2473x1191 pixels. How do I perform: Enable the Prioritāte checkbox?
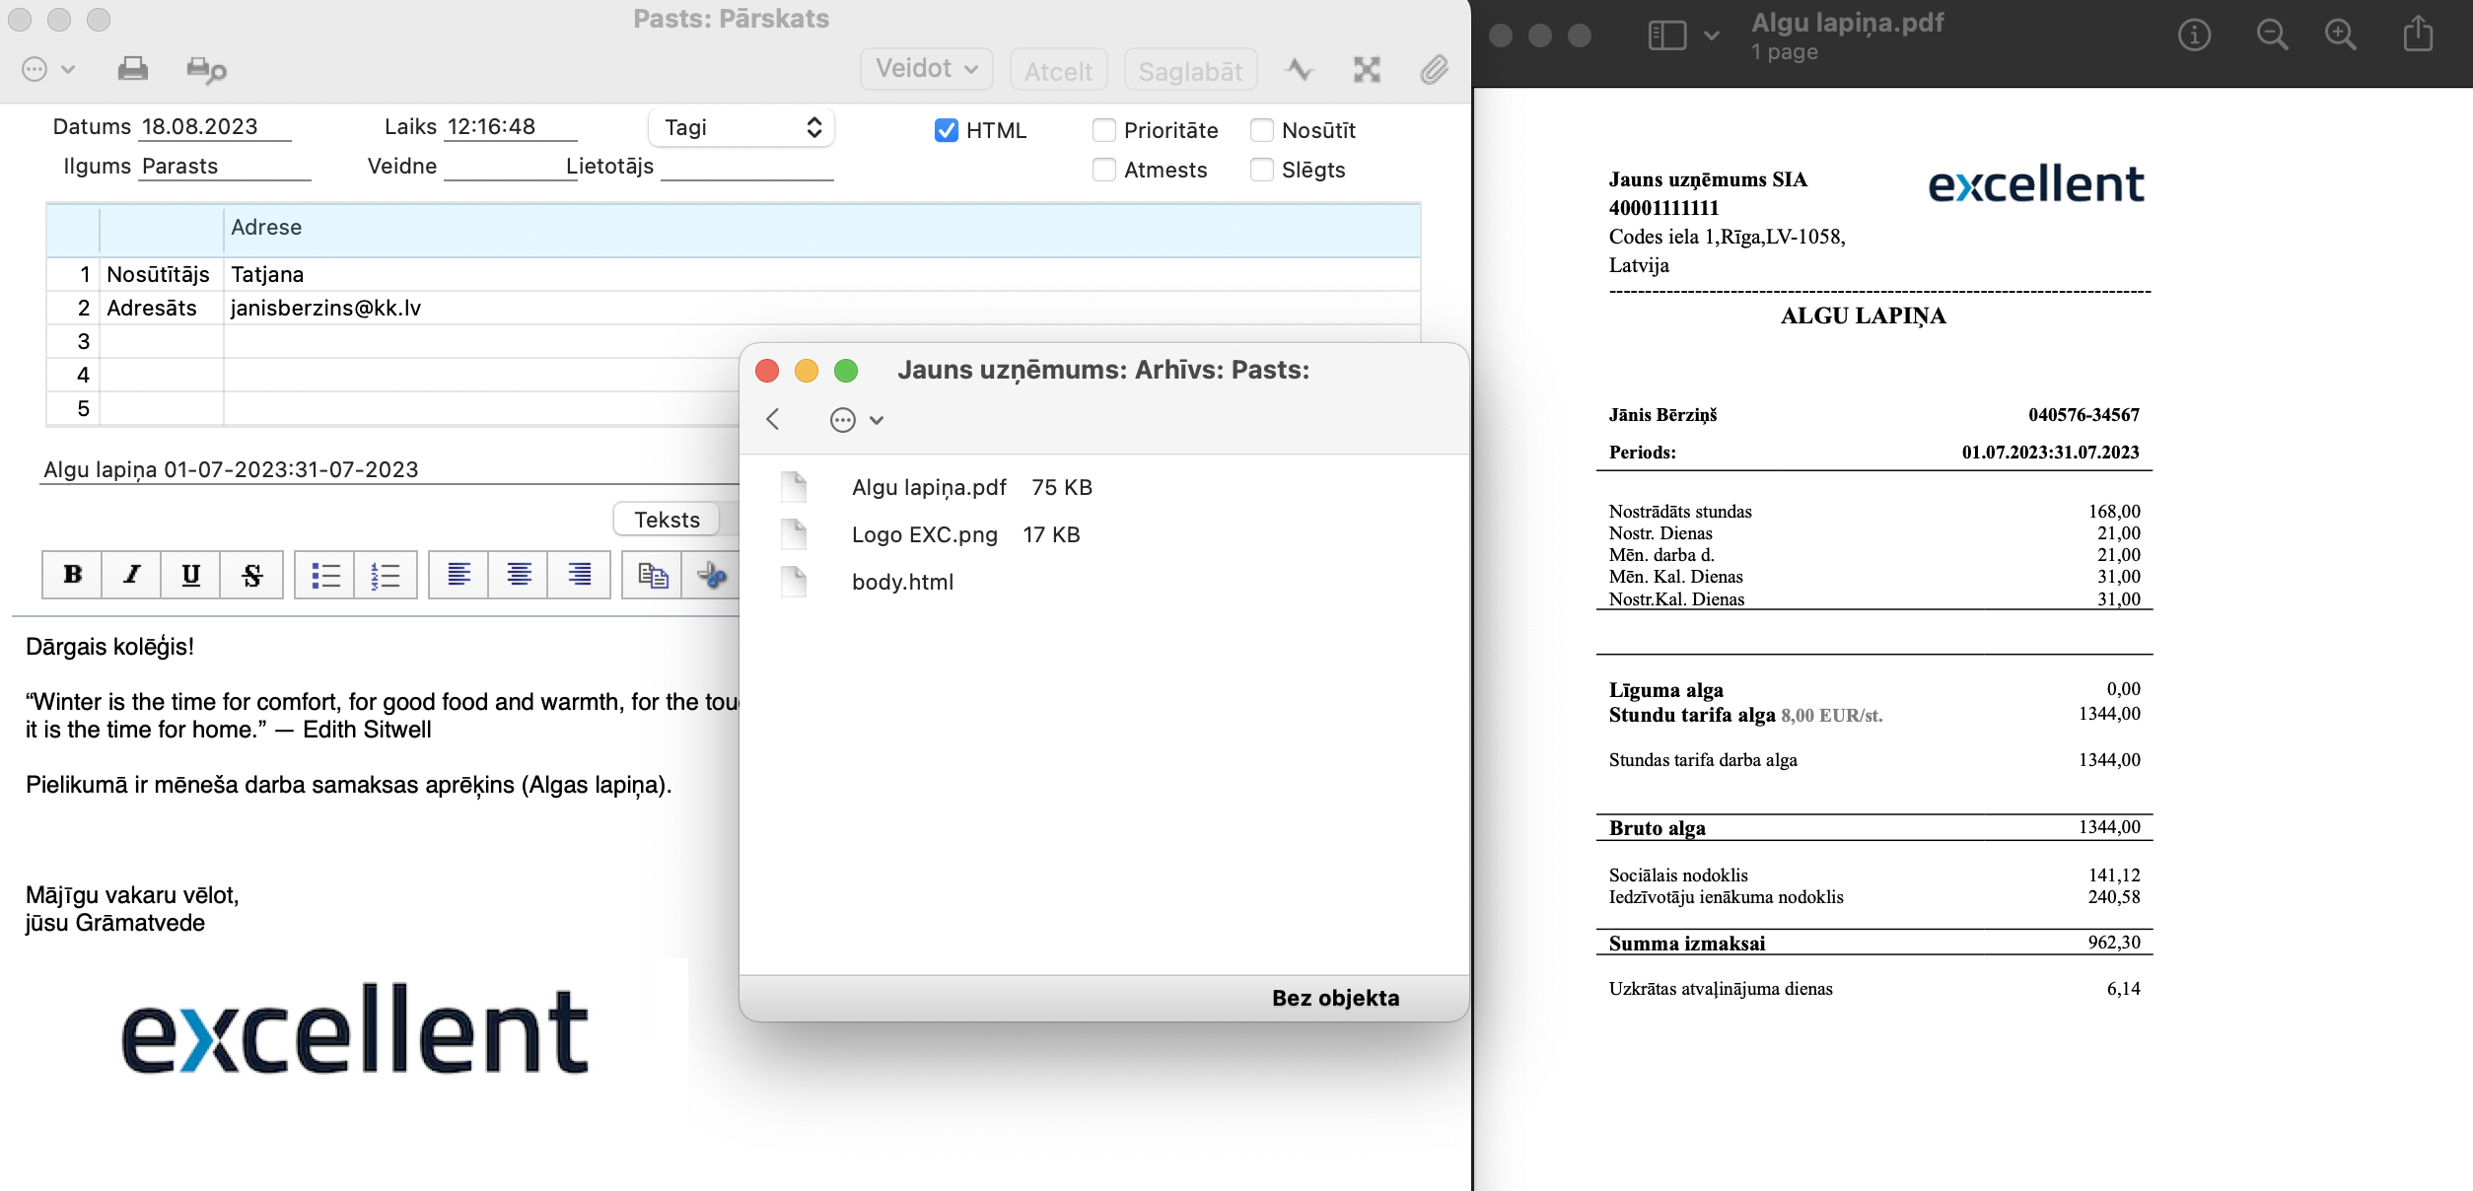[x=1103, y=130]
